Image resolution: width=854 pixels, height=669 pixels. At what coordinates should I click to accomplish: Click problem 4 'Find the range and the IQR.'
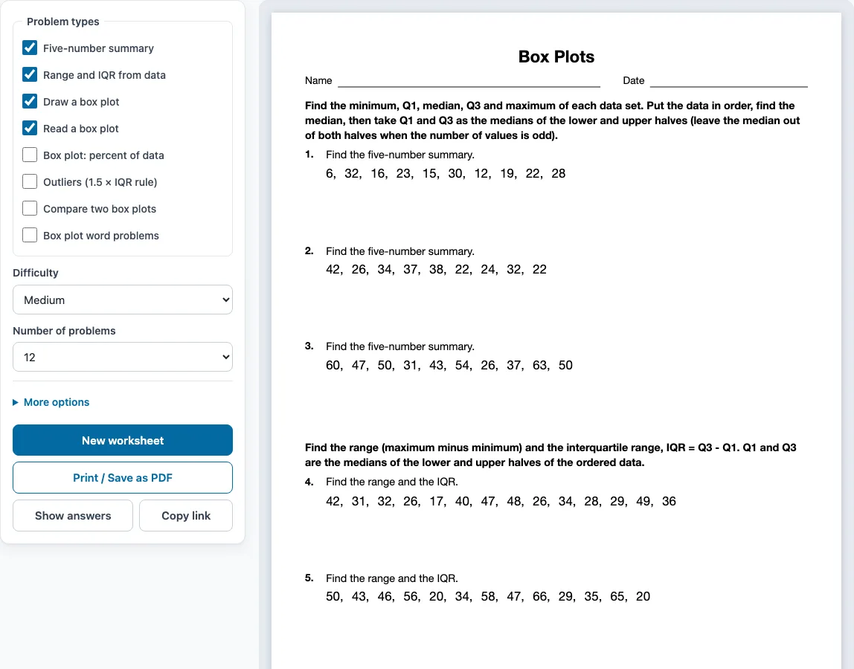point(391,482)
